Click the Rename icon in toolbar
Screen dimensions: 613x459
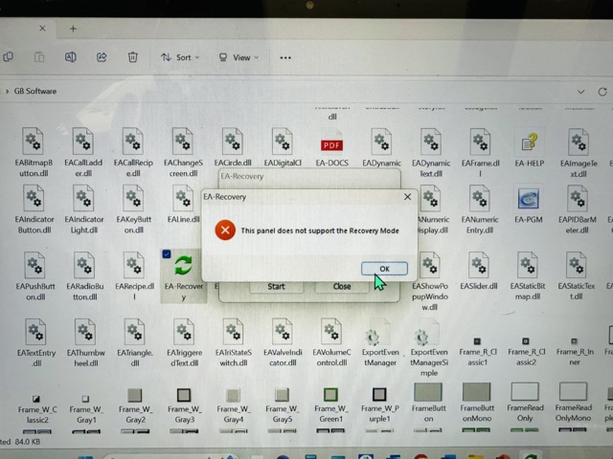(70, 57)
